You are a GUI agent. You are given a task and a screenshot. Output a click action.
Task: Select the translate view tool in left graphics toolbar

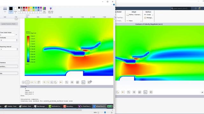pyautogui.click(x=27, y=82)
